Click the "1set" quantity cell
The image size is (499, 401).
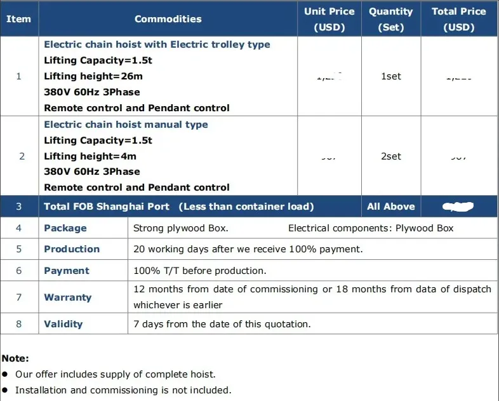[390, 76]
